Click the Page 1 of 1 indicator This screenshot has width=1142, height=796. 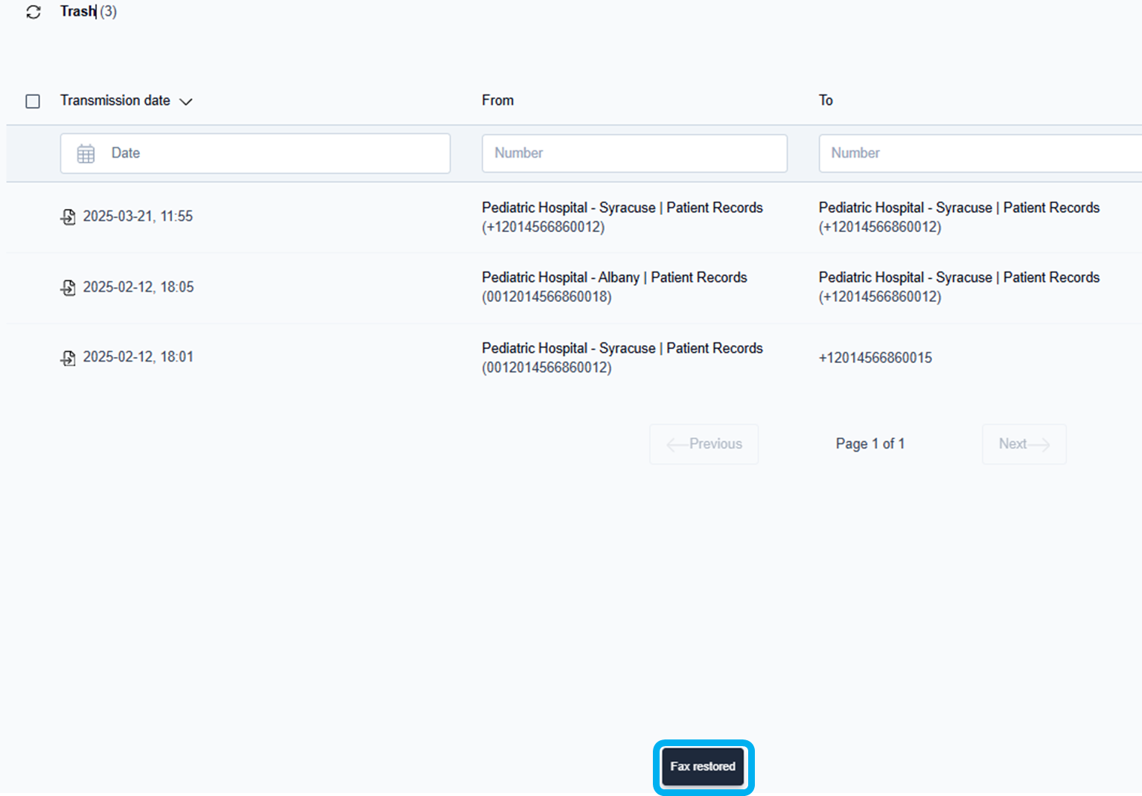[870, 444]
